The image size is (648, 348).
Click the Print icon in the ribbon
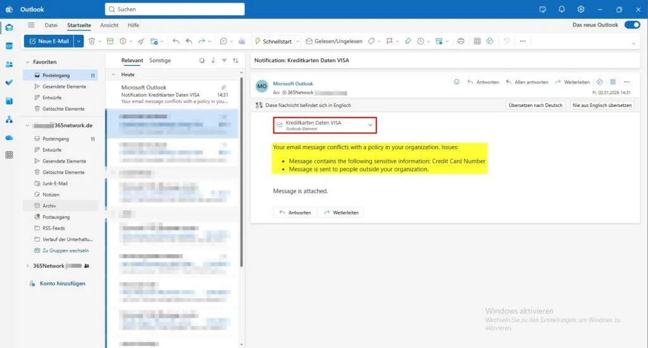[461, 41]
